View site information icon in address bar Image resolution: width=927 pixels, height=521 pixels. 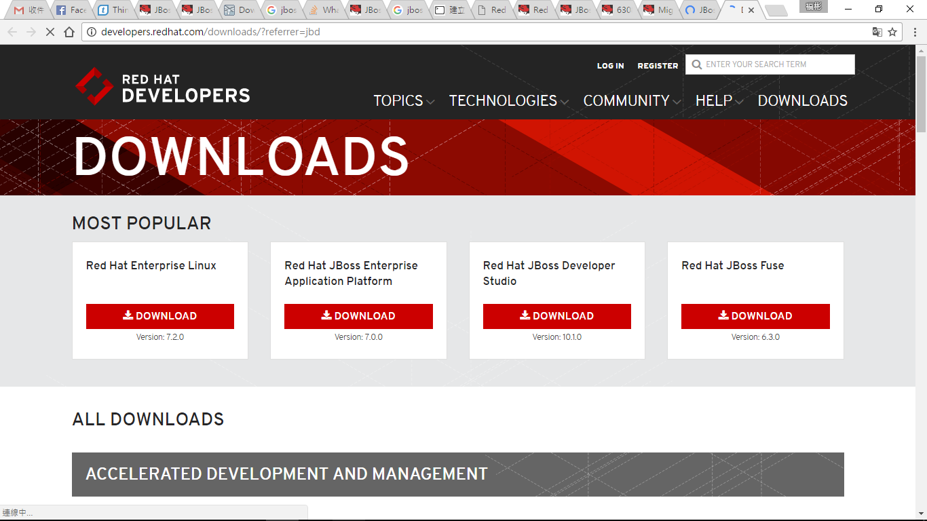click(x=92, y=32)
